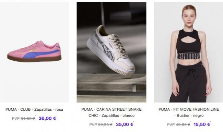
Task: Select the 35,00 € sale price
Action: point(125,124)
